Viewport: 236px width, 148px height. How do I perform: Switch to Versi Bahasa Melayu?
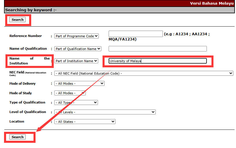point(212,3)
